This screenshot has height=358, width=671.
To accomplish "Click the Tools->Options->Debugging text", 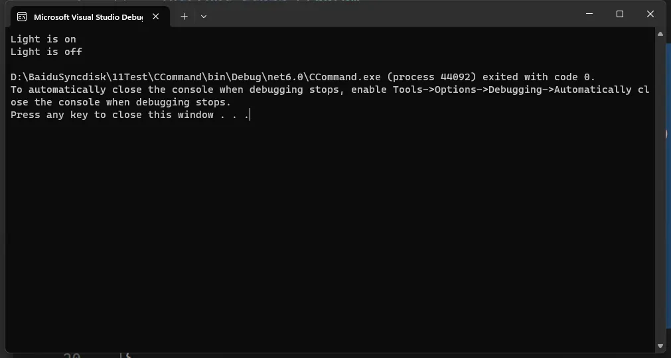I will coord(471,89).
